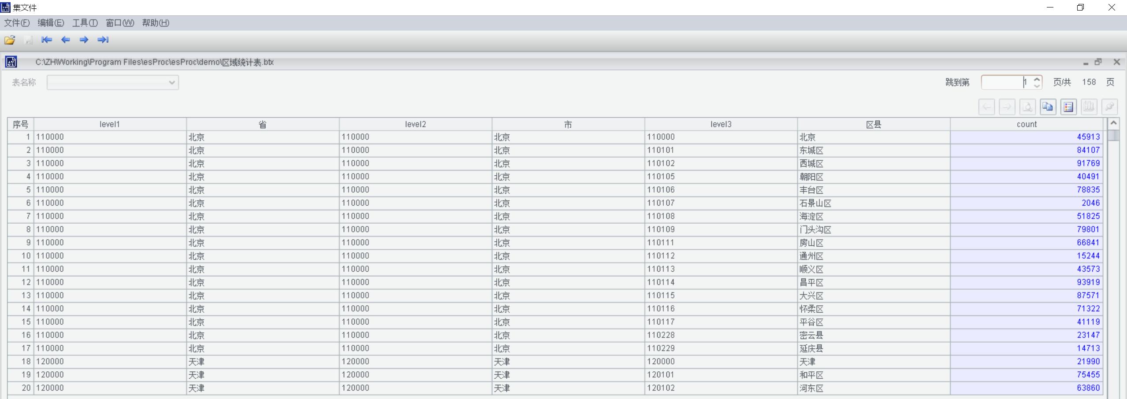Select the count cell 87571
1127x399 pixels.
click(1027, 296)
